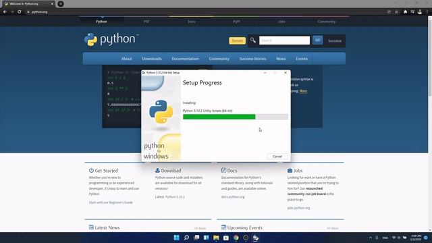Select the Jobs top-bar tab

click(281, 22)
